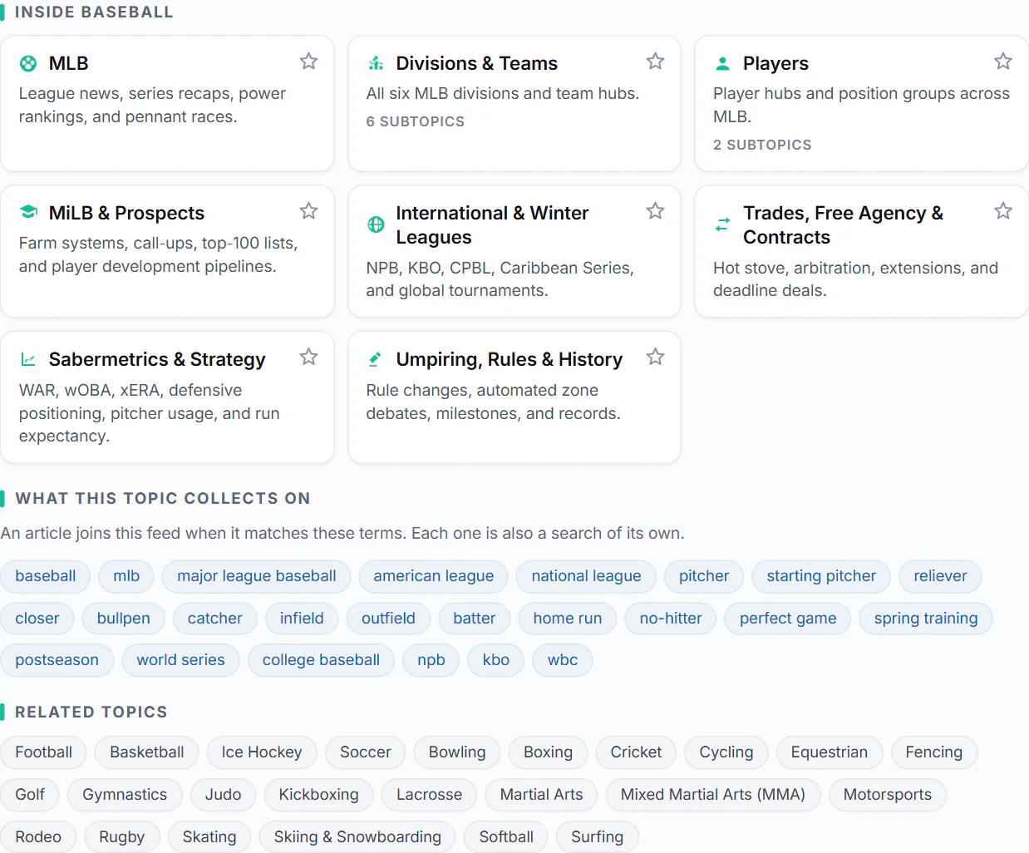This screenshot has height=853, width=1029.
Task: Click the MLB baseball icon
Action: pos(28,63)
